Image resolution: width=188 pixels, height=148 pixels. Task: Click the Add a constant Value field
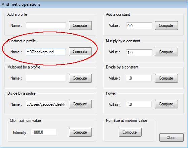click(x=139, y=26)
